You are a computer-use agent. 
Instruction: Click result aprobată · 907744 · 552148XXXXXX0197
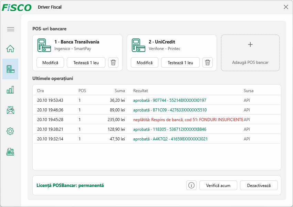coord(170,100)
